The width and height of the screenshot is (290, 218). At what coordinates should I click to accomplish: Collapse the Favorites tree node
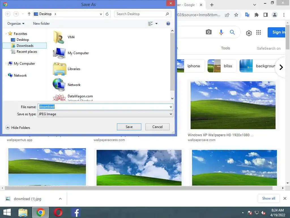click(x=6, y=34)
